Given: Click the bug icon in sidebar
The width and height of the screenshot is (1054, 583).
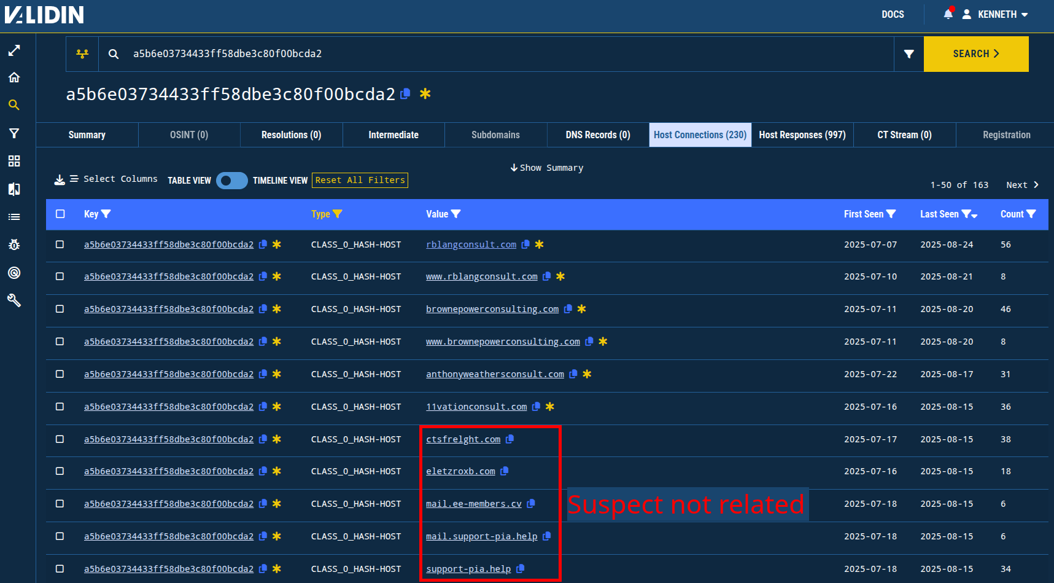Looking at the screenshot, I should click(14, 245).
